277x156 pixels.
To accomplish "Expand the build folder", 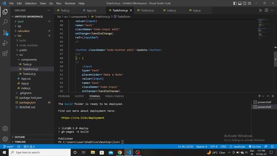I will point(23,40).
